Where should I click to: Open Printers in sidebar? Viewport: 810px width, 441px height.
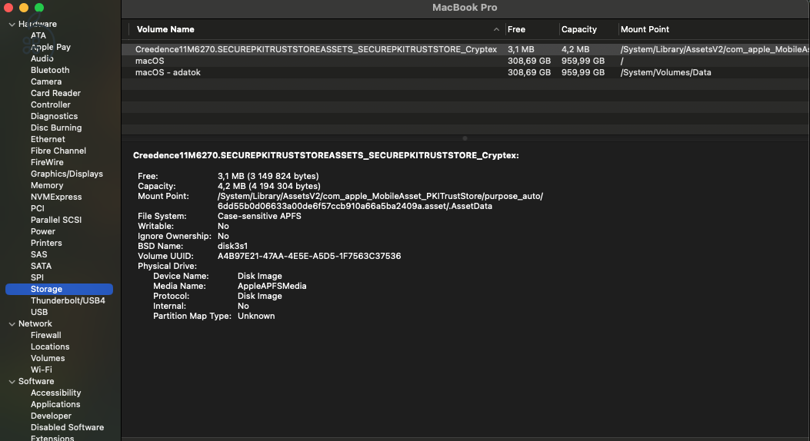(46, 243)
